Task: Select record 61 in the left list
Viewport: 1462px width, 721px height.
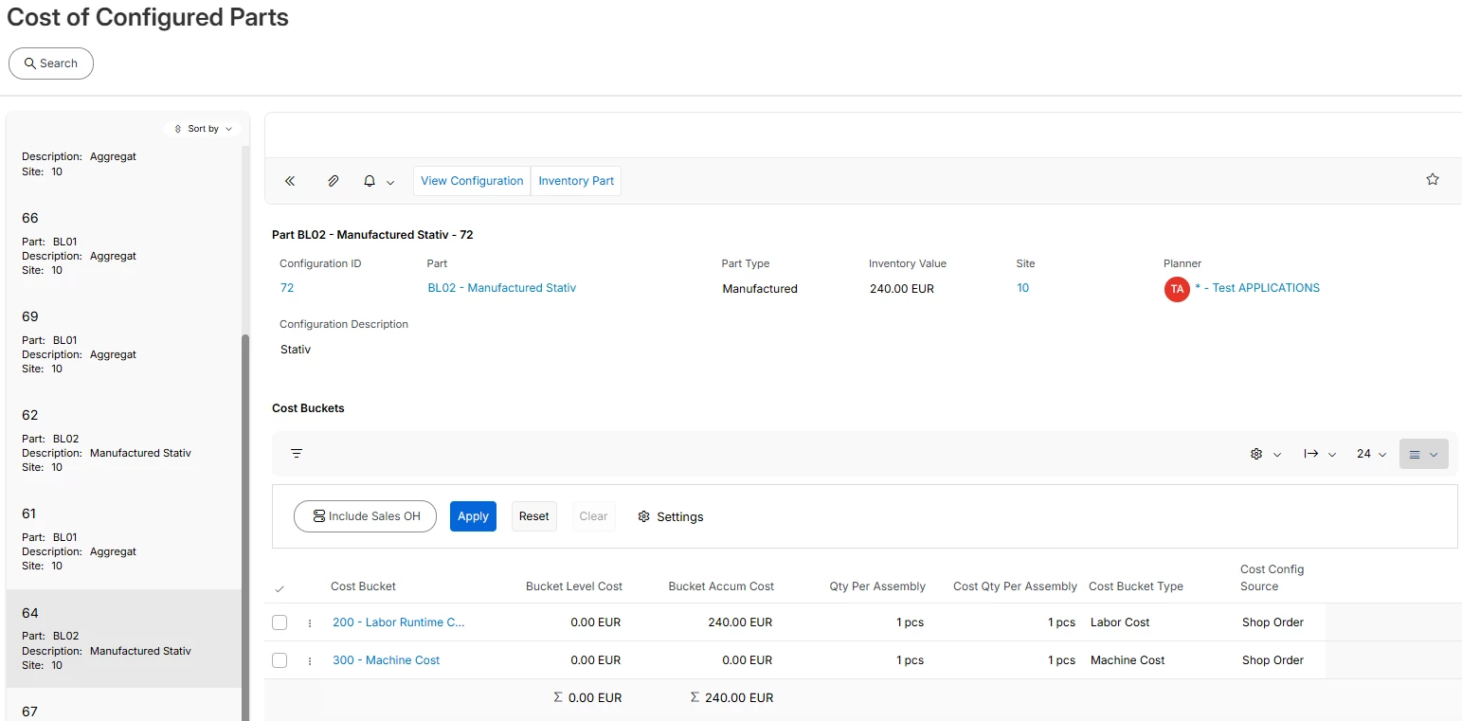Action: tap(124, 539)
